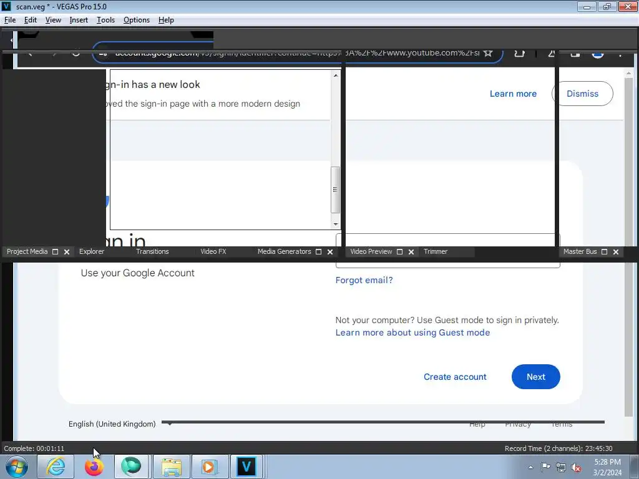
Task: Switch to the Media Generators tab
Action: tap(284, 251)
